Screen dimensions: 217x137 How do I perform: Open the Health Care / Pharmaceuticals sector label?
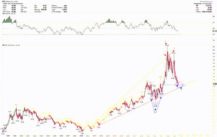point(13,3)
